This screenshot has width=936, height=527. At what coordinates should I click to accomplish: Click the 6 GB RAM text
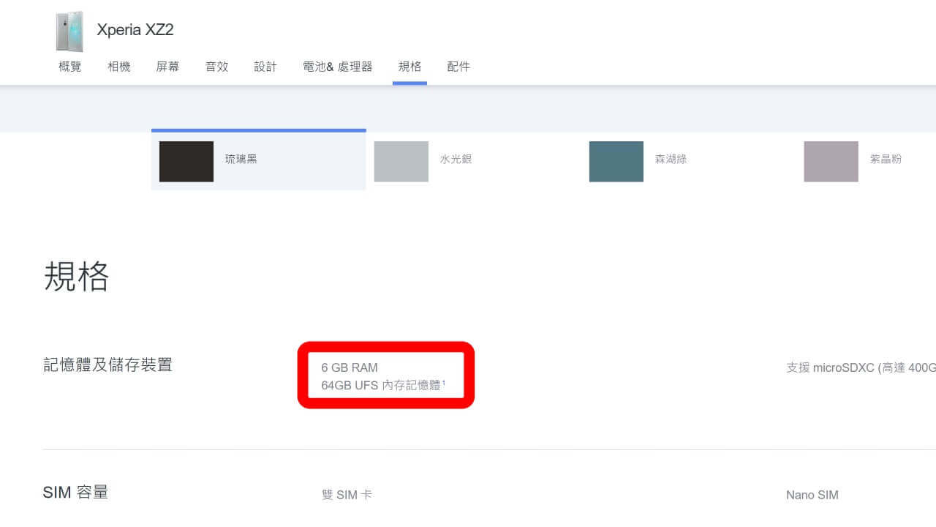(x=350, y=367)
